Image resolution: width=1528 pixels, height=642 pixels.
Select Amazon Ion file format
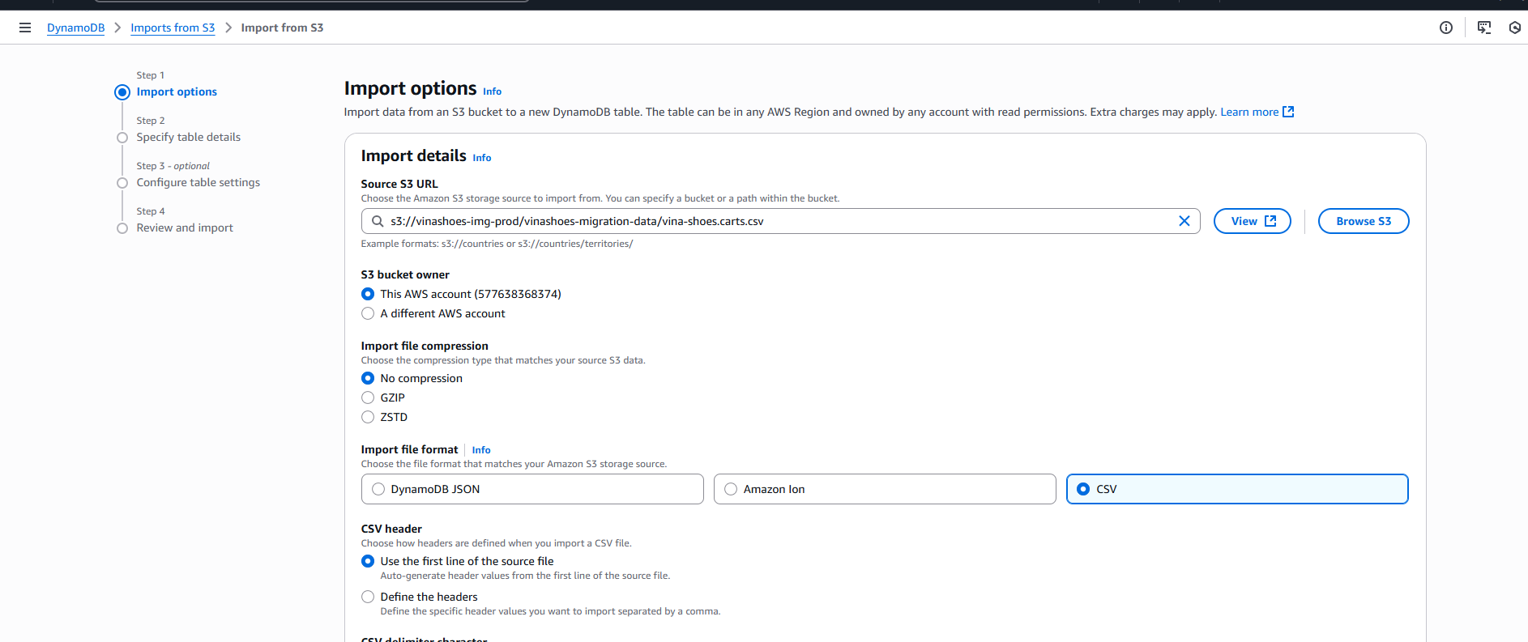point(731,489)
